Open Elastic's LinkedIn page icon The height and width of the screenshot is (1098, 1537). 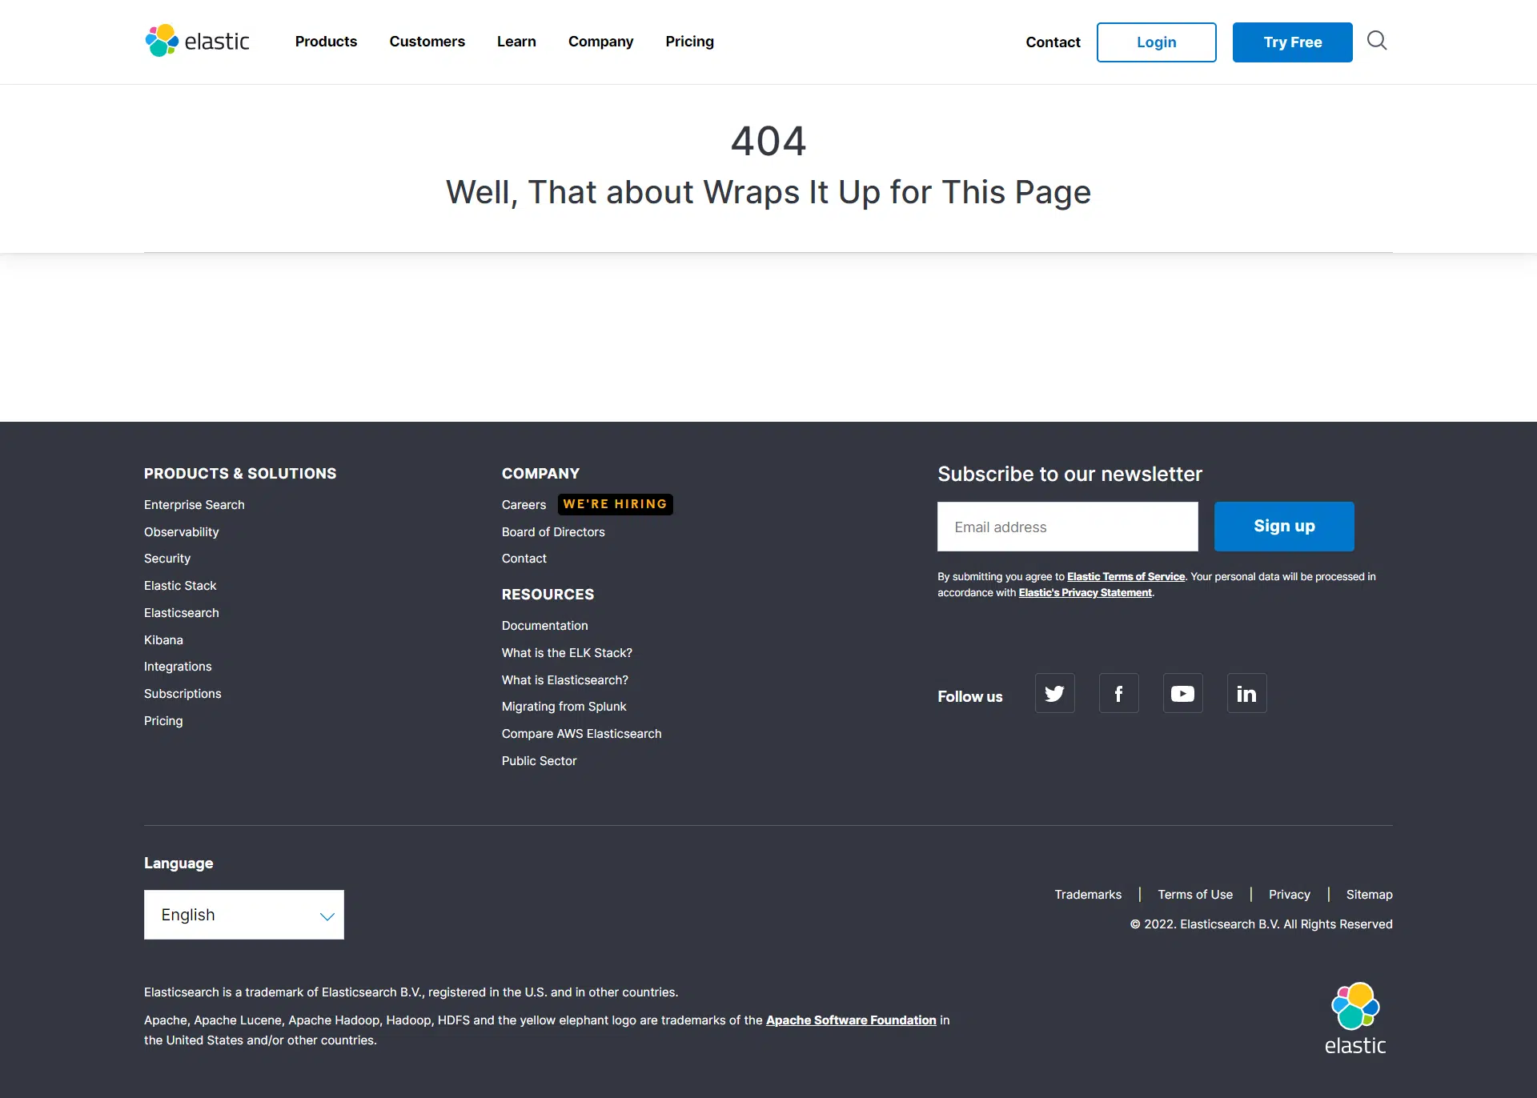(x=1246, y=693)
